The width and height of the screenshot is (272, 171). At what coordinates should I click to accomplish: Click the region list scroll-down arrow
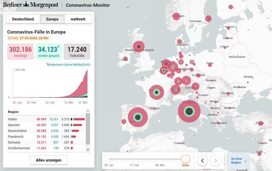(x=88, y=150)
